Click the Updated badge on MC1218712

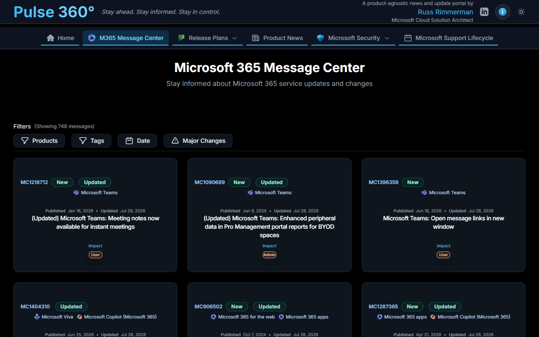[x=95, y=182]
